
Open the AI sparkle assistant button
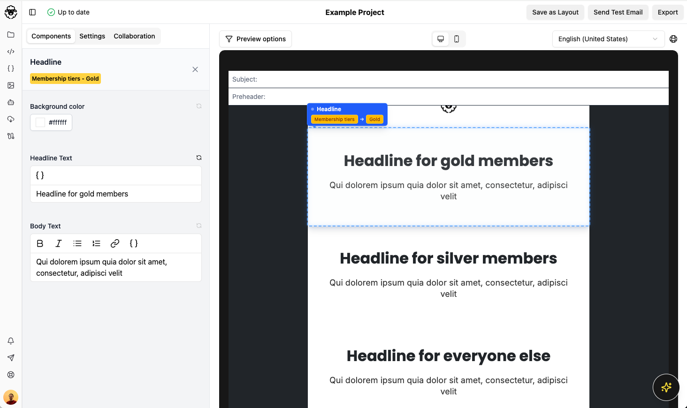666,387
